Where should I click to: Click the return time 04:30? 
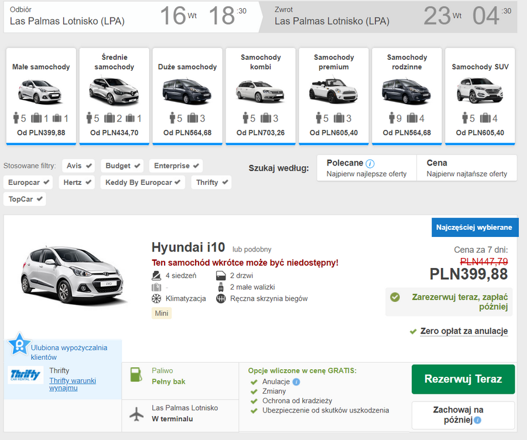tap(492, 16)
